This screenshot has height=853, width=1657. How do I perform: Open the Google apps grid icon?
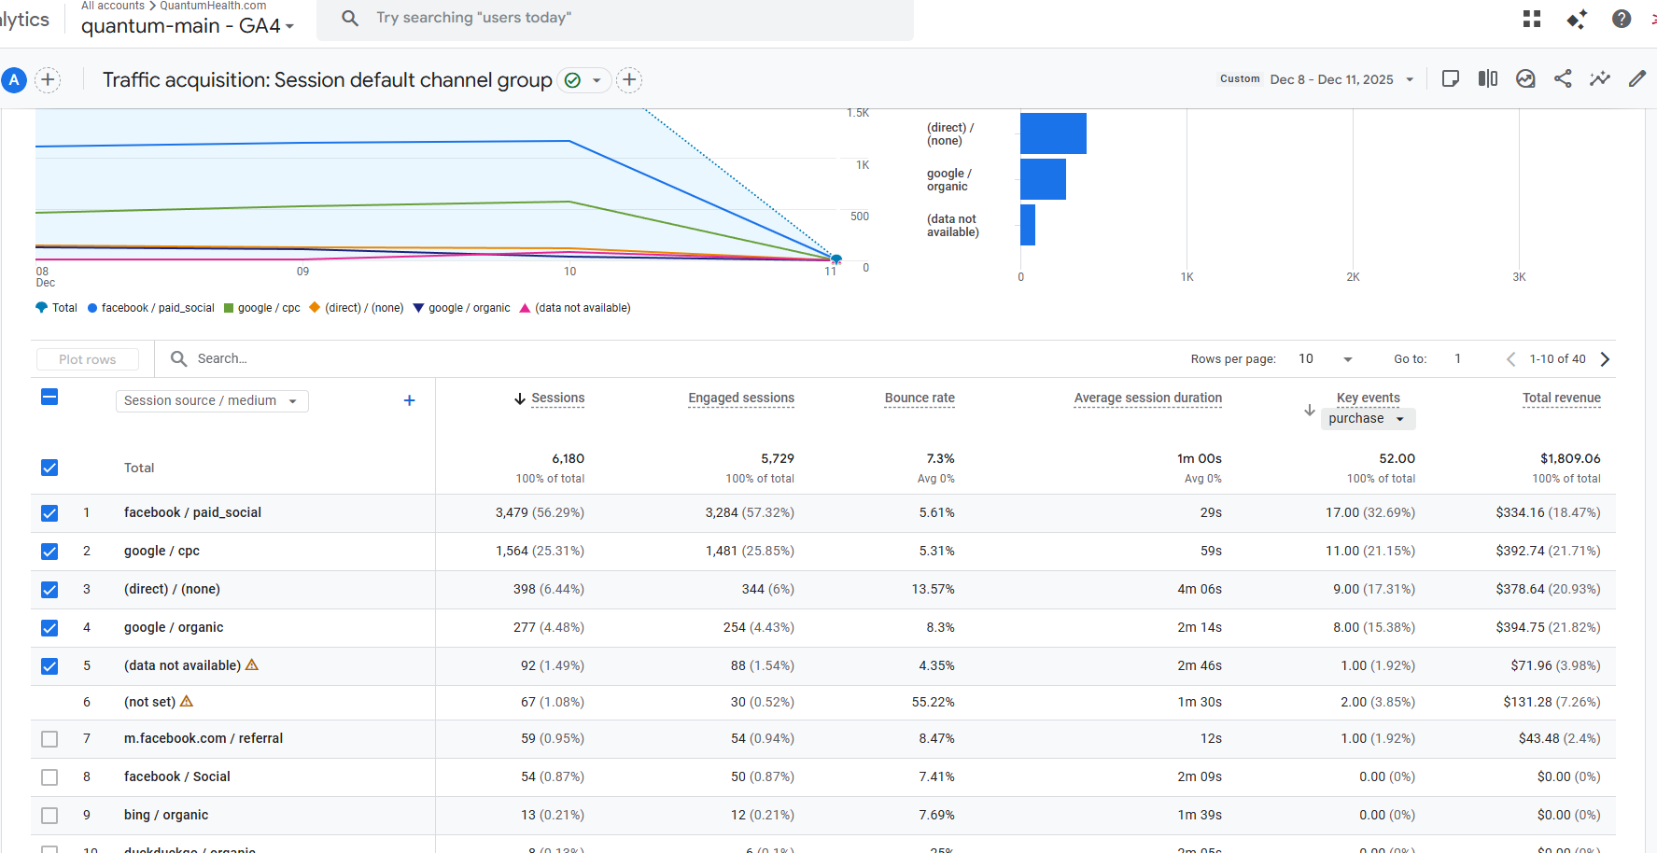[1532, 19]
